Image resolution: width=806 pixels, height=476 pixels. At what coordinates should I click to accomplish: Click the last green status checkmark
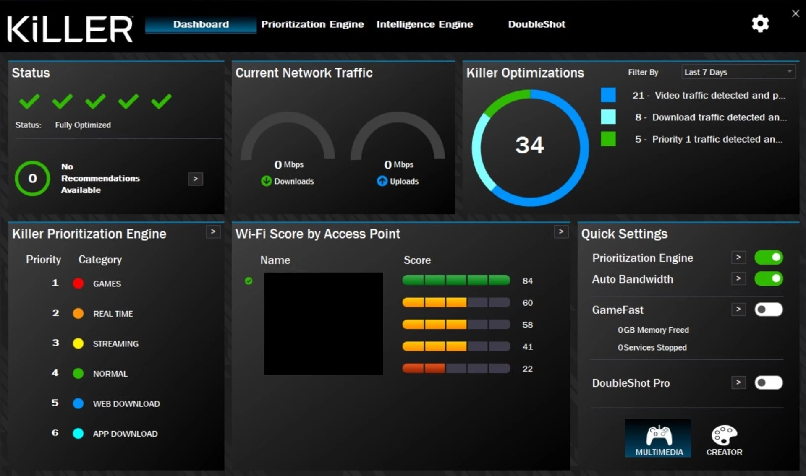point(161,101)
